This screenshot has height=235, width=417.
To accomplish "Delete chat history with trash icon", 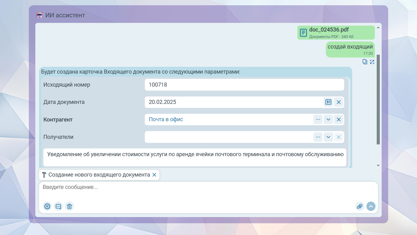I will tap(69, 206).
